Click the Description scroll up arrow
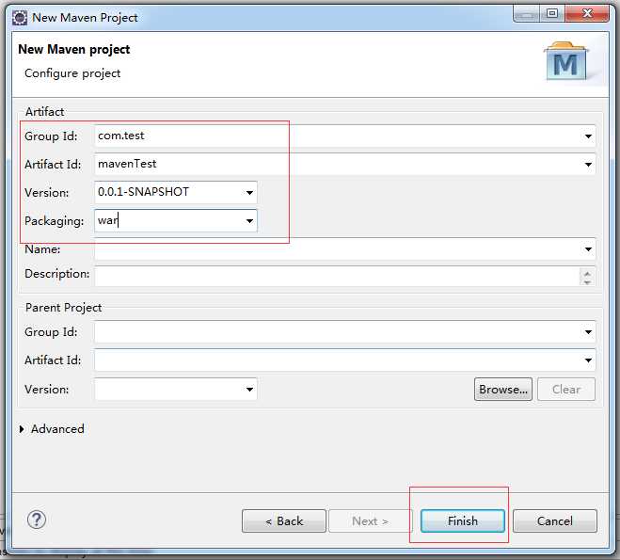620x560 pixels. [587, 273]
